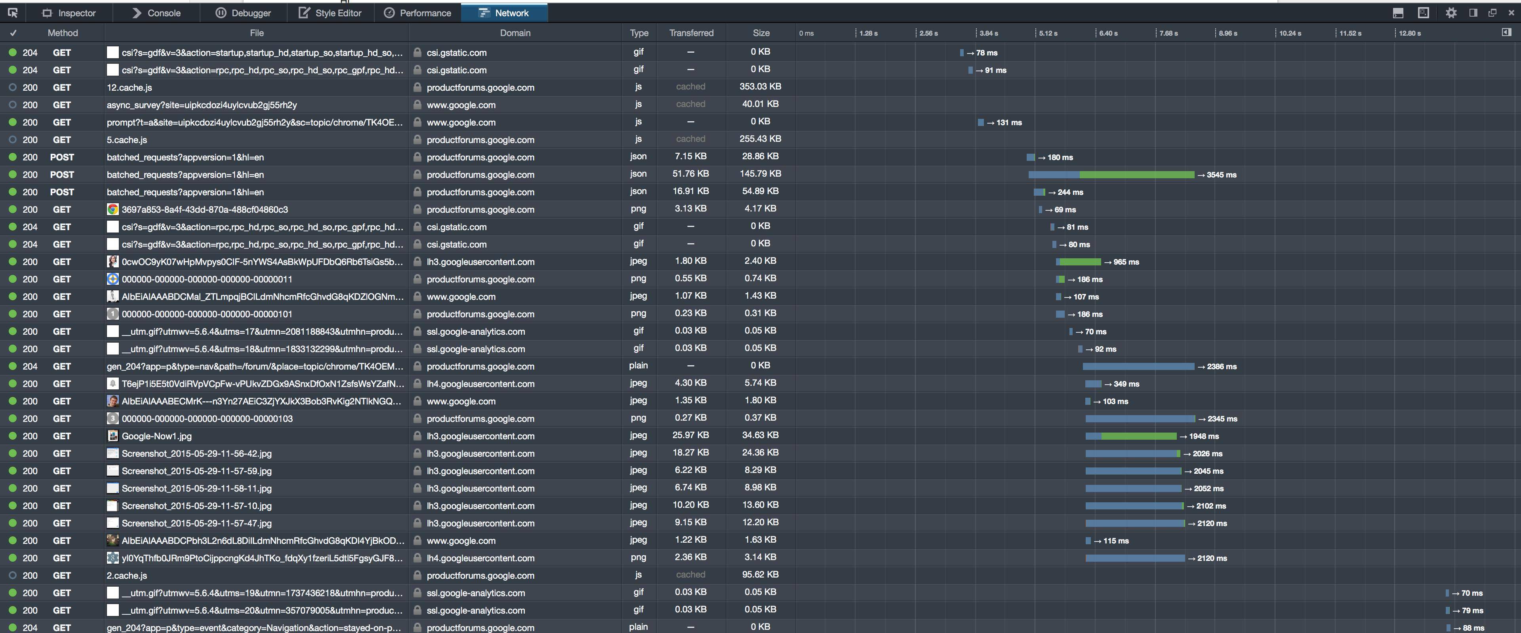Open DevTools in a separate window
This screenshot has height=633, width=1521.
[1492, 12]
